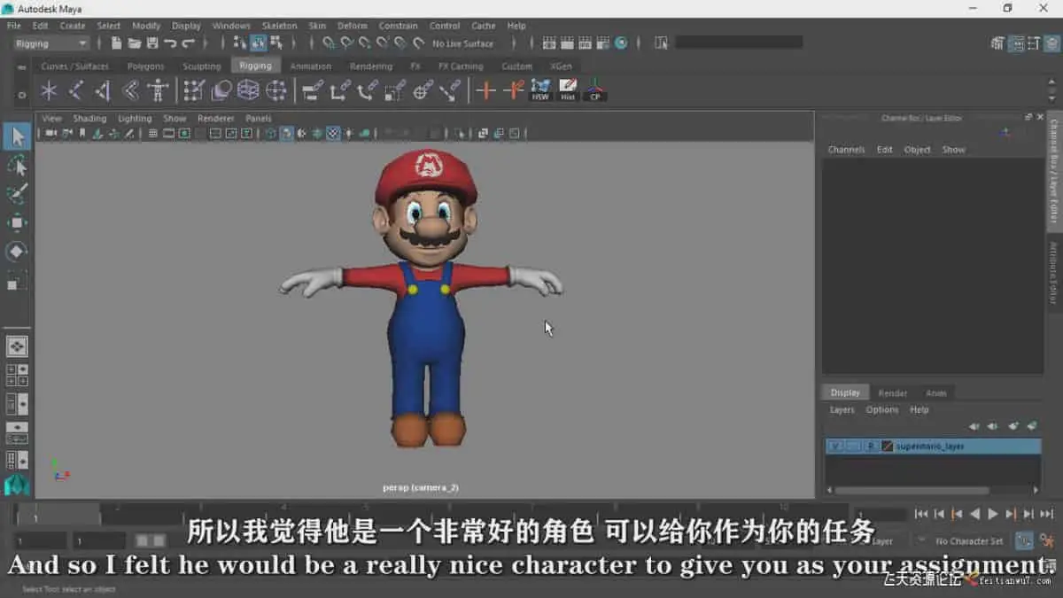The width and height of the screenshot is (1063, 598).
Task: Open the Options menu in Layer Editor
Action: point(881,410)
